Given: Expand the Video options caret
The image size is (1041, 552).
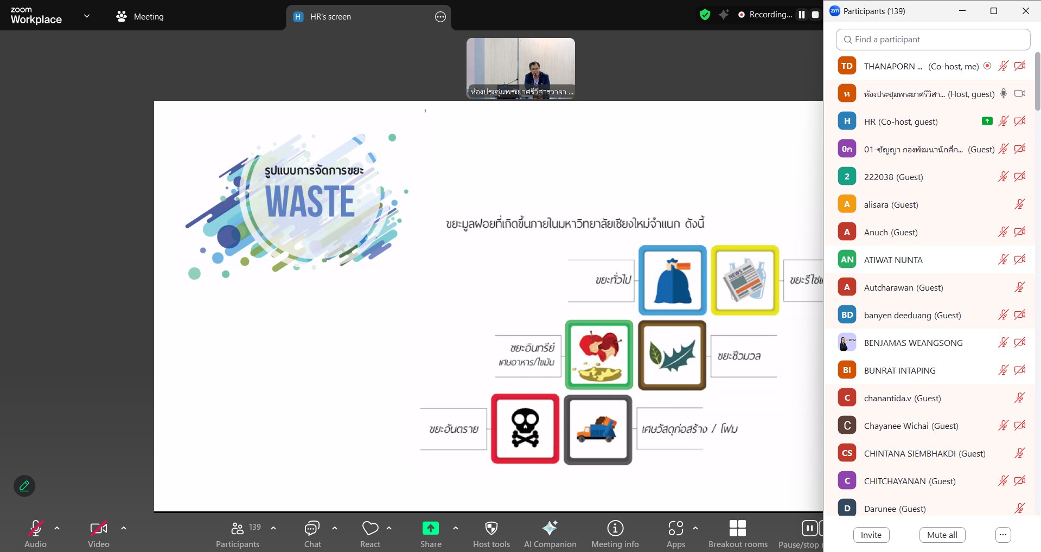Looking at the screenshot, I should pos(124,528).
